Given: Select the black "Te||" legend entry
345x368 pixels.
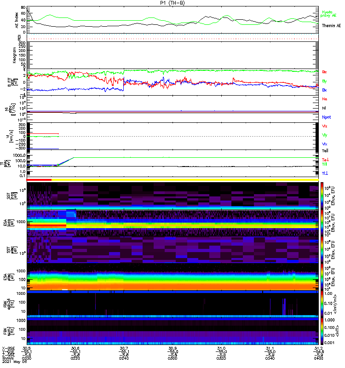Looking at the screenshot, I should click(x=325, y=151).
